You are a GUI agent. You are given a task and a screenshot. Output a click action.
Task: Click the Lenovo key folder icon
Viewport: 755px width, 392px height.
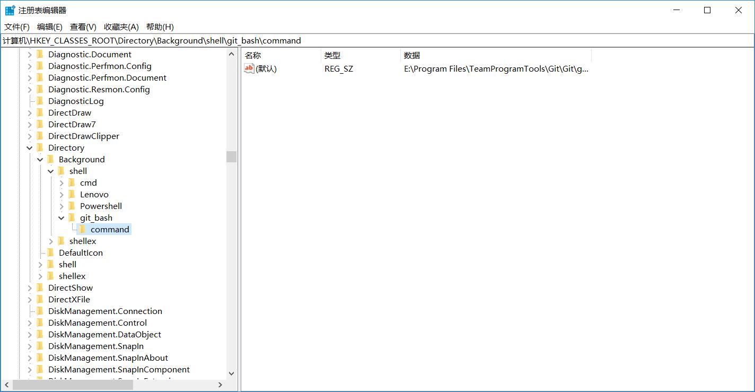point(71,194)
